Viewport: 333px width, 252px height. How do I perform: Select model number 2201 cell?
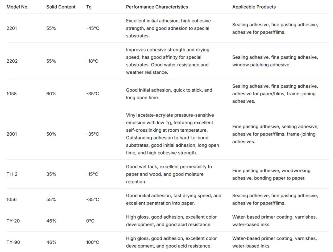[x=12, y=28]
